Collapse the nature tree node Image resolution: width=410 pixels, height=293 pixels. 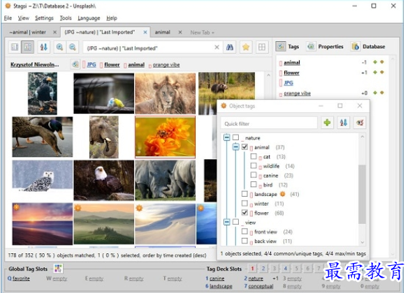227,137
